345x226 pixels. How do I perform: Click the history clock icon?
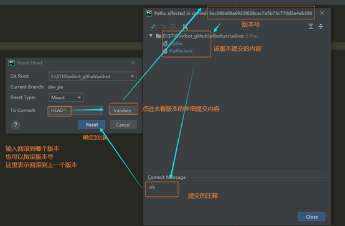tap(172, 27)
